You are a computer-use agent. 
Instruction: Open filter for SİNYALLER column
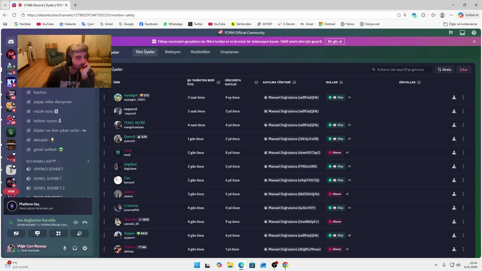coord(419,82)
